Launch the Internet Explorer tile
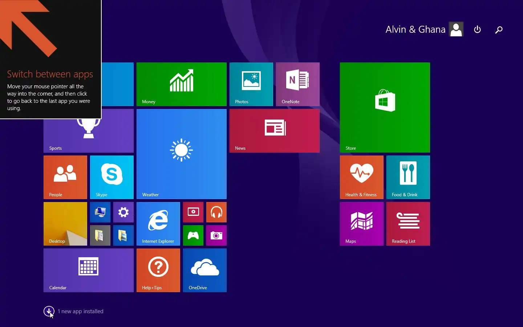Screen dimensions: 523x327 (x=158, y=224)
